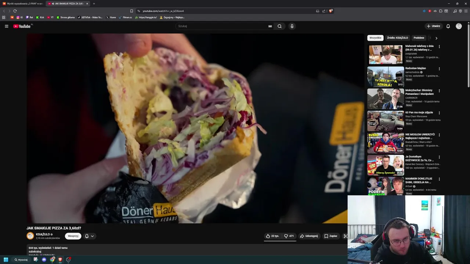
Task: Click Zapisz save button
Action: [x=330, y=236]
